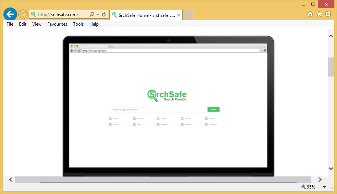Open the Edit menu
Screen dimensions: 337x194
coord(23,24)
